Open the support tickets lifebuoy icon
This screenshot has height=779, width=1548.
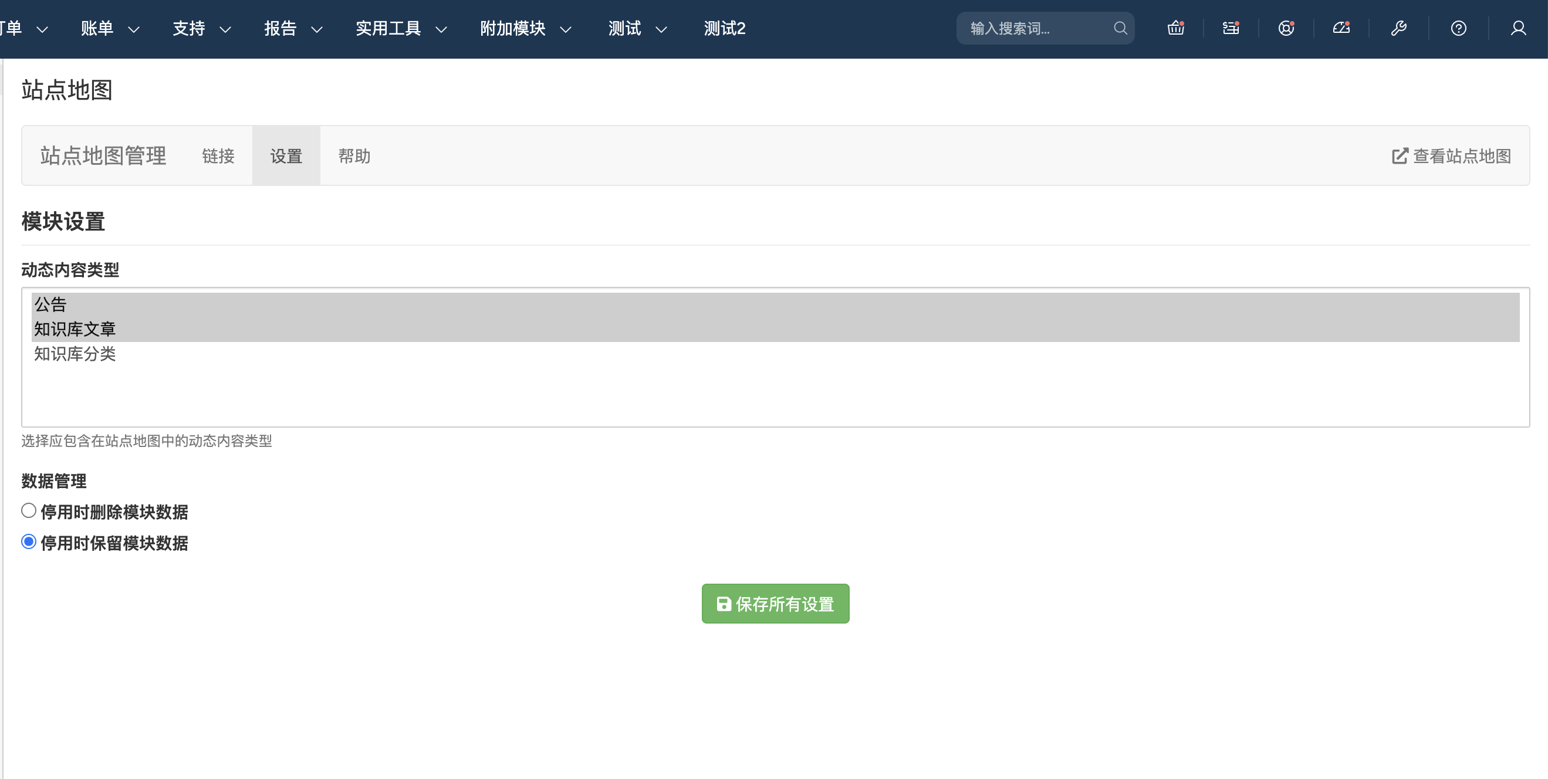click(x=1286, y=28)
